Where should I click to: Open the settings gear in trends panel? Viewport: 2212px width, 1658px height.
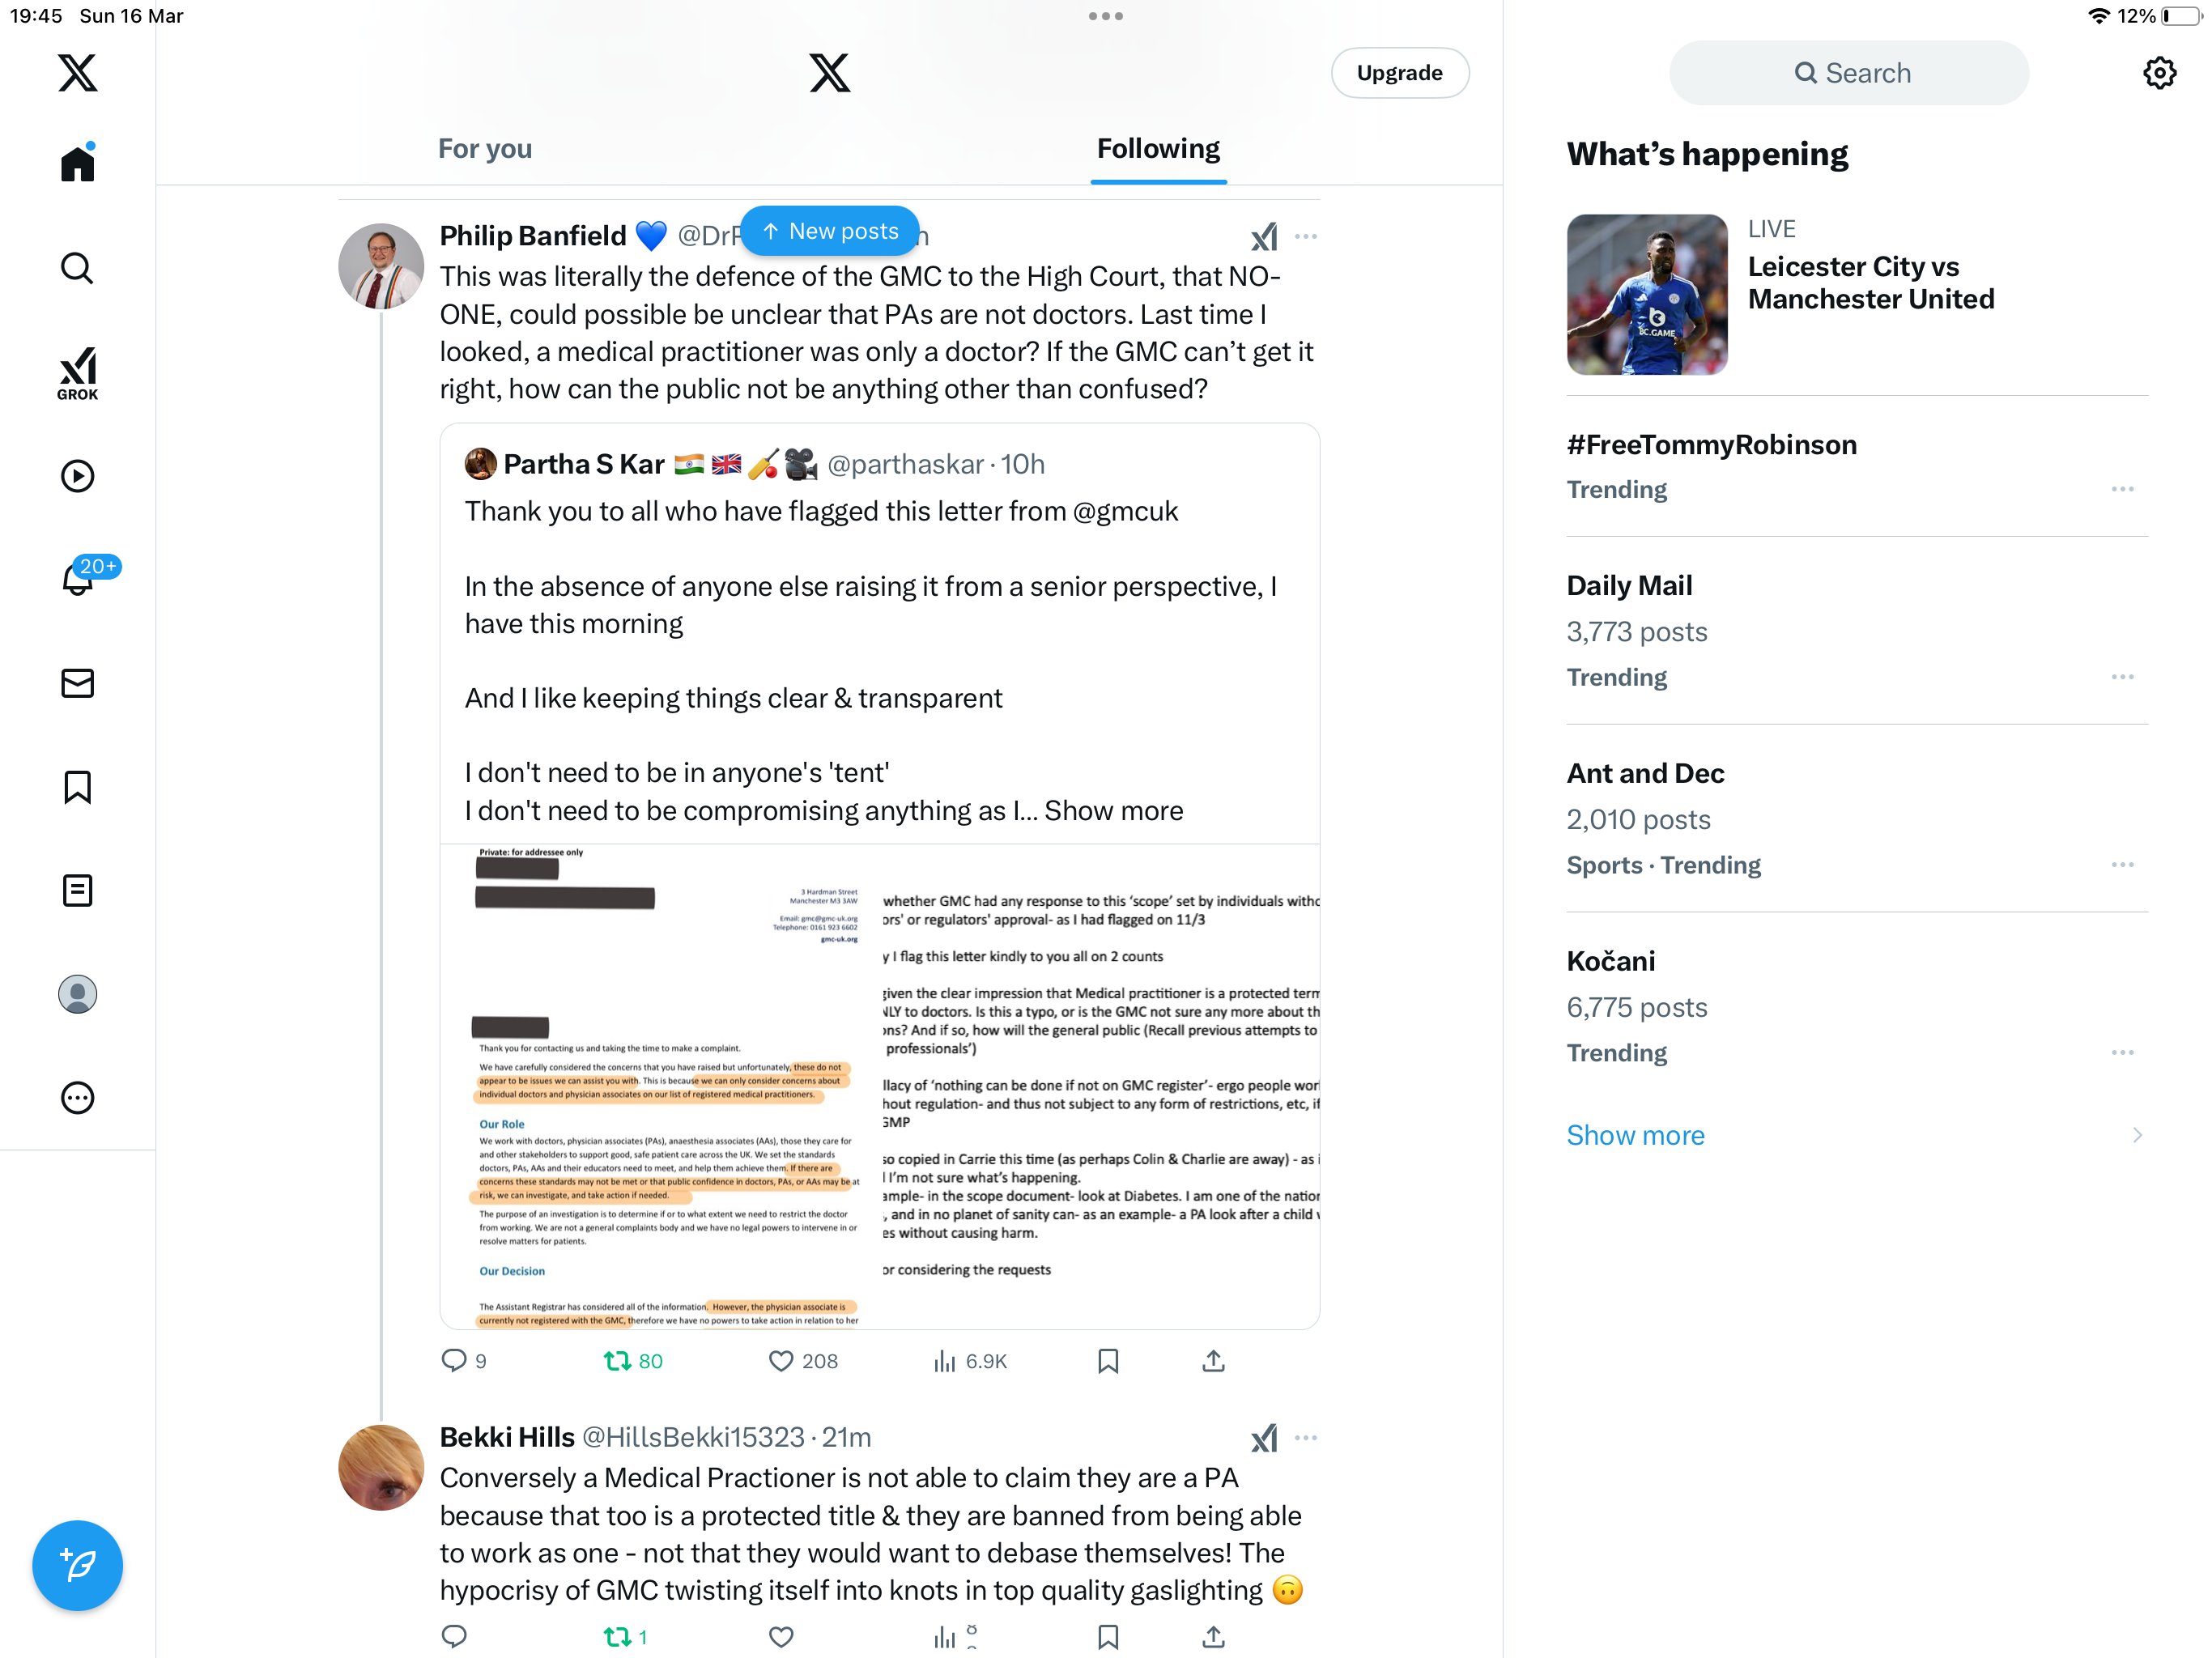pyautogui.click(x=2159, y=73)
